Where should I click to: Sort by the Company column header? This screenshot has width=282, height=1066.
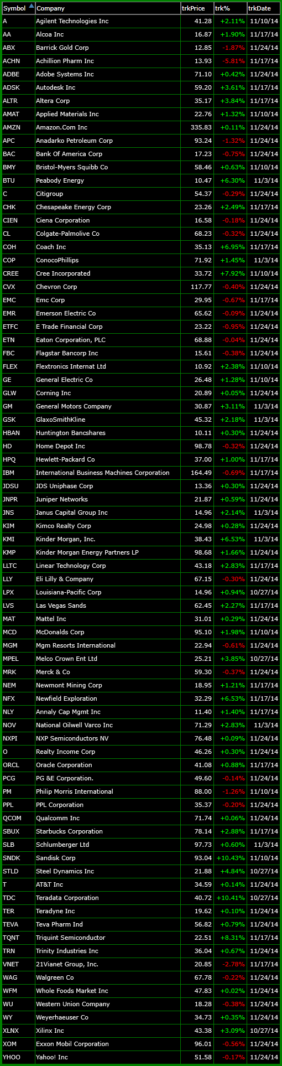108,8
